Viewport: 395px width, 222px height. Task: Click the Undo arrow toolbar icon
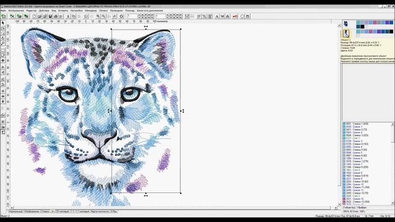[86, 17]
